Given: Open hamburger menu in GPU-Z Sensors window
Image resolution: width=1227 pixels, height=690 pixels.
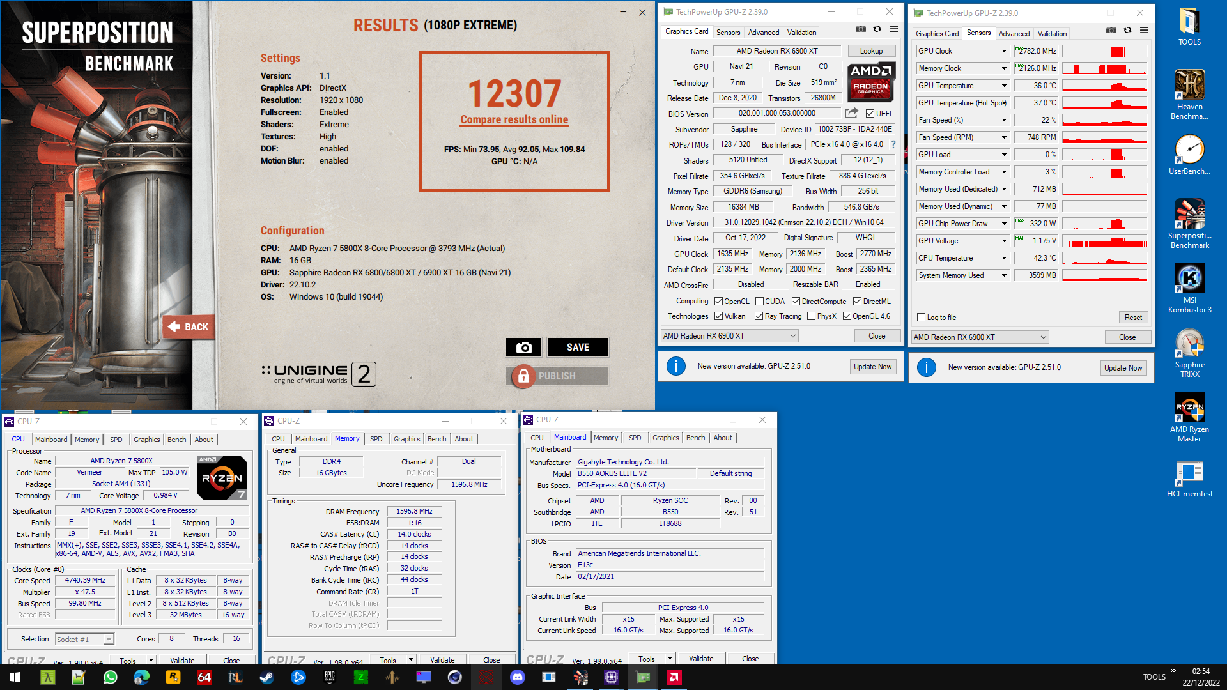Looking at the screenshot, I should coord(1144,31).
